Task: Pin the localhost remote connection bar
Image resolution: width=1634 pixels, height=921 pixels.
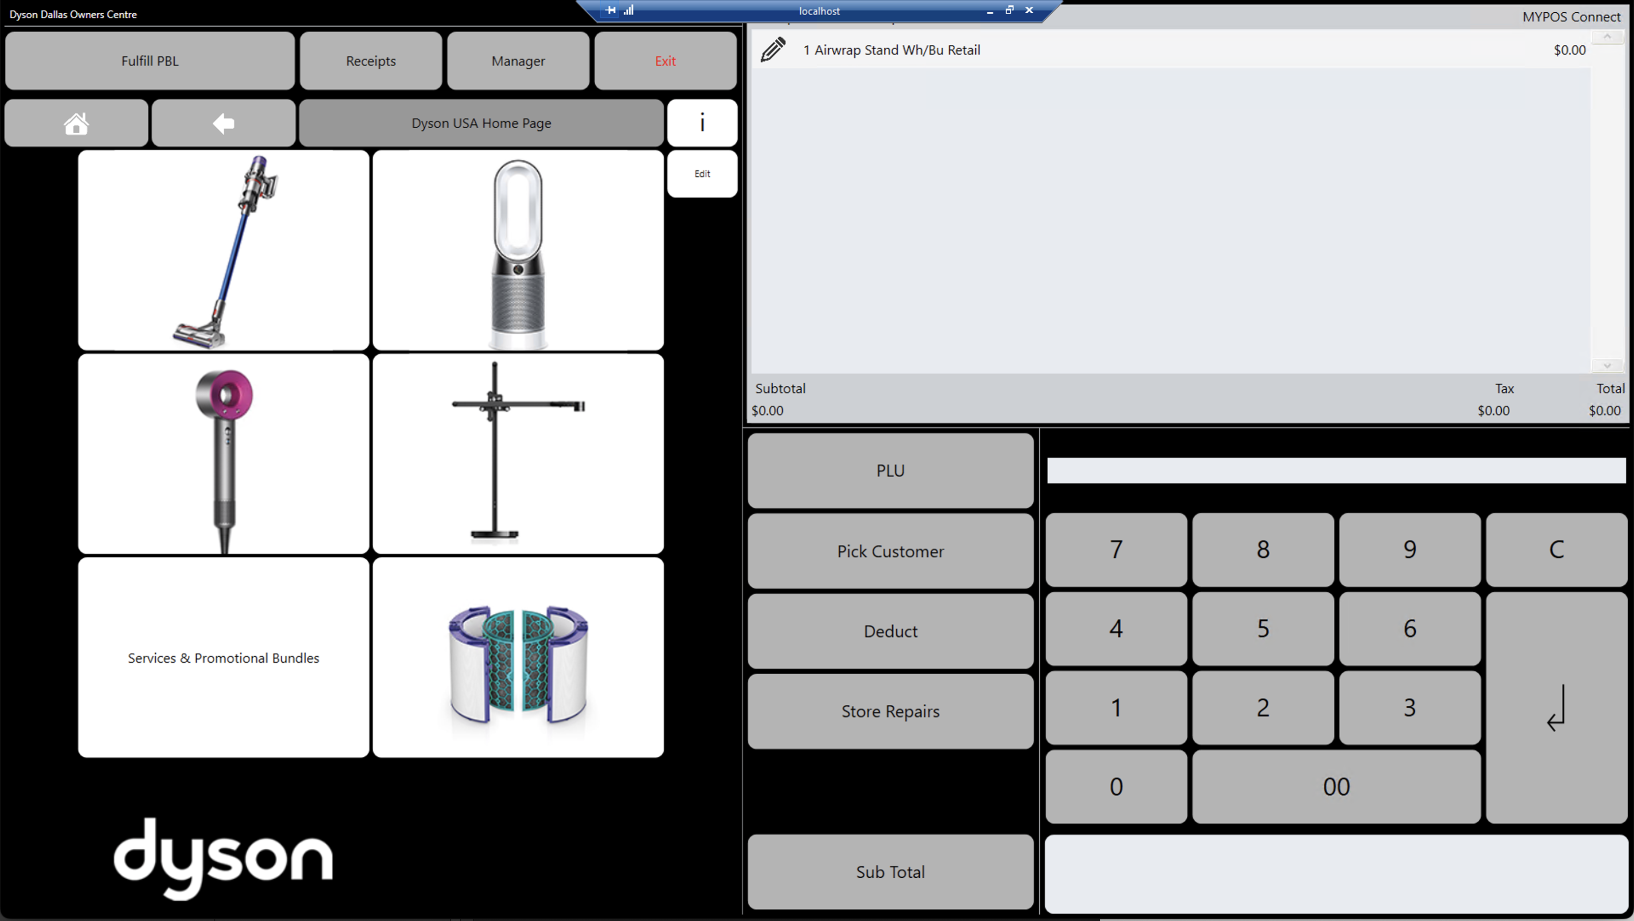Action: click(x=610, y=10)
